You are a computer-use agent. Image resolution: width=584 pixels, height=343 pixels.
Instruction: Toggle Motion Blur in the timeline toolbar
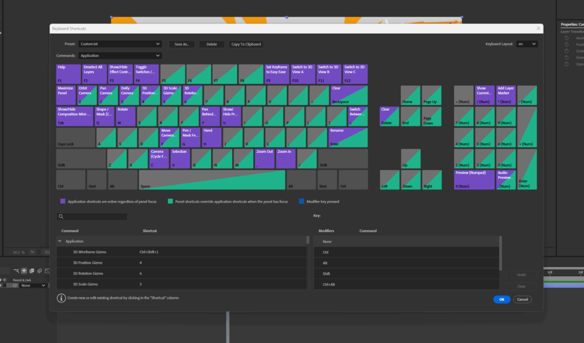40,271
